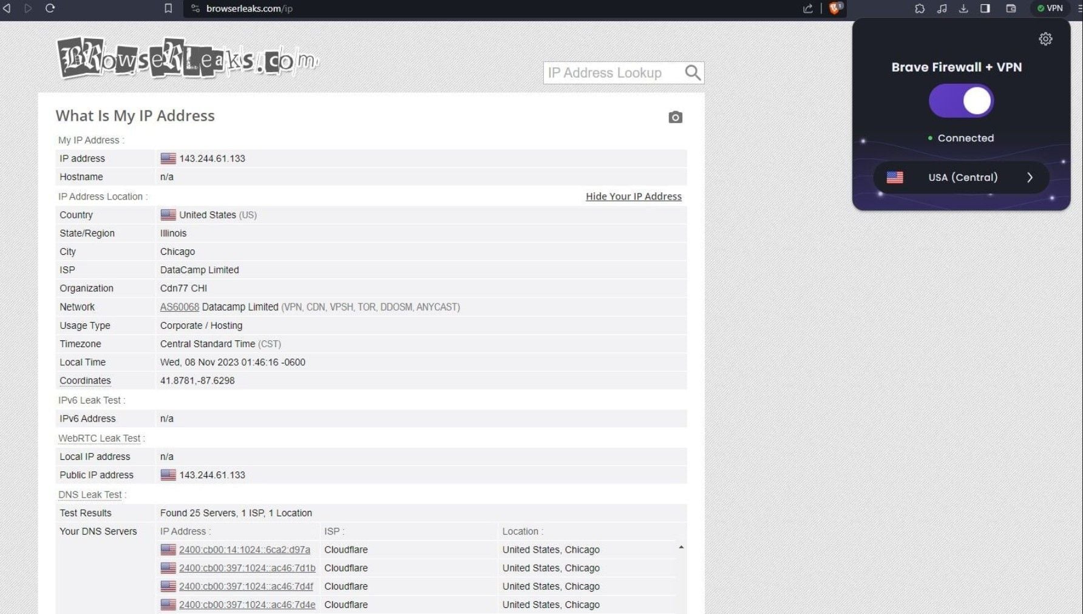Reload the current page
Viewport: 1083px width, 614px height.
click(50, 8)
